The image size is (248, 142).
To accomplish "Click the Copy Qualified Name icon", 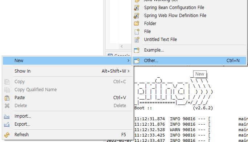I will coord(7,90).
